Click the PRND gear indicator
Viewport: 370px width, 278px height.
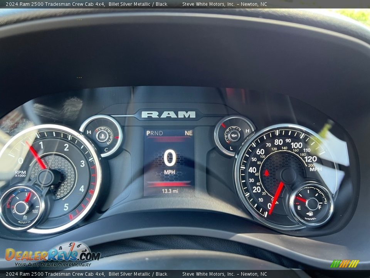click(x=155, y=133)
